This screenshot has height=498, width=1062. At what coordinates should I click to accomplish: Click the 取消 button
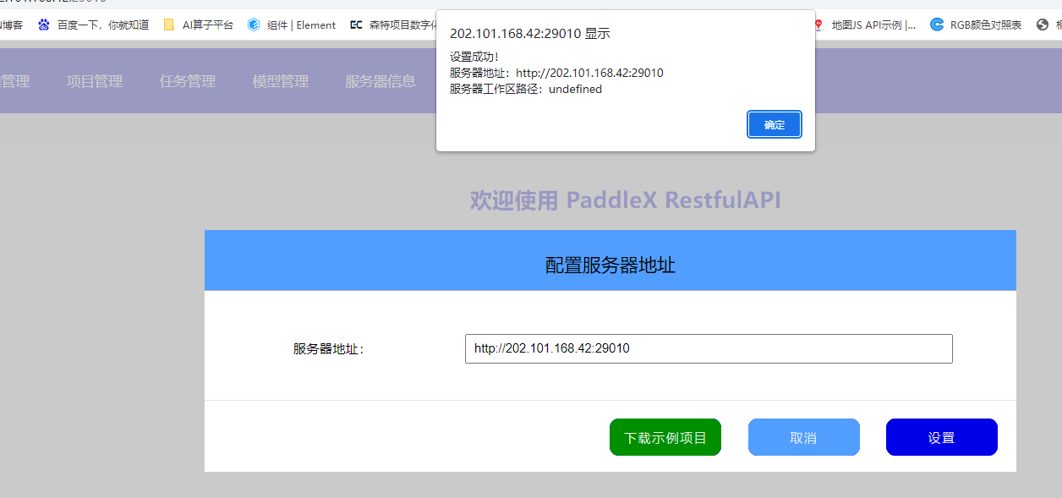pyautogui.click(x=803, y=437)
